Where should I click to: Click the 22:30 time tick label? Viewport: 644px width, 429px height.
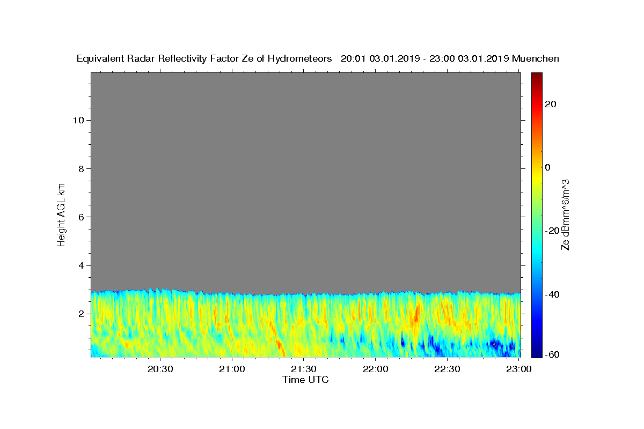click(x=447, y=369)
